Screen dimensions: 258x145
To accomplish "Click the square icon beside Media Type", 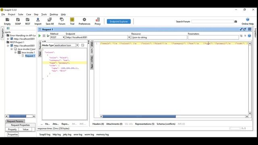I will click(x=83, y=45).
